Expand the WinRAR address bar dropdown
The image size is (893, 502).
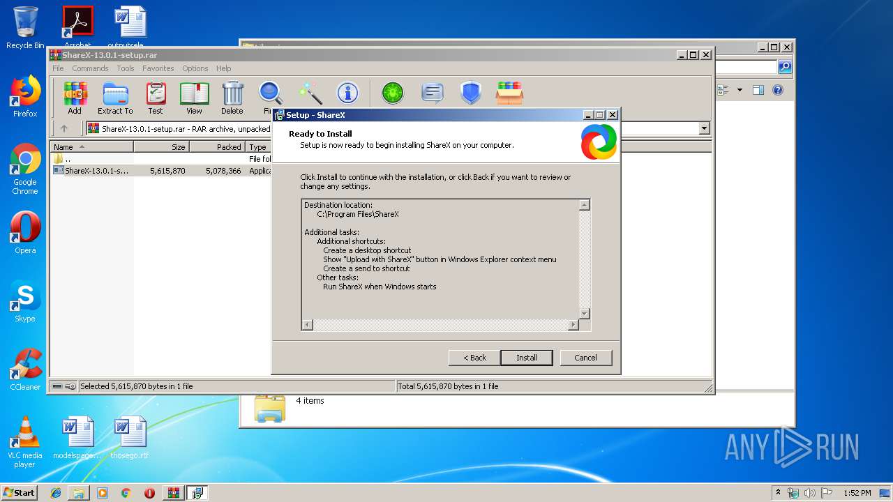704,128
